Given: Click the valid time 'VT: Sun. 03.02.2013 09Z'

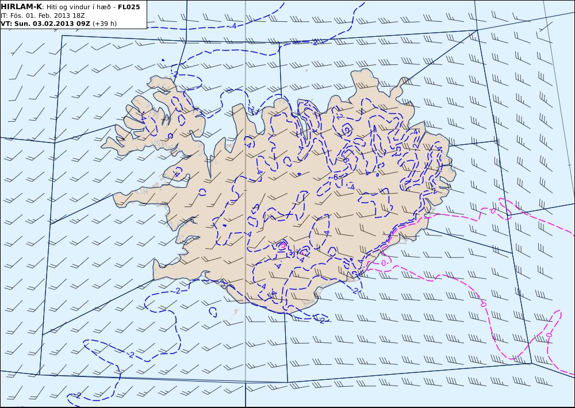Looking at the screenshot, I should tap(45, 24).
